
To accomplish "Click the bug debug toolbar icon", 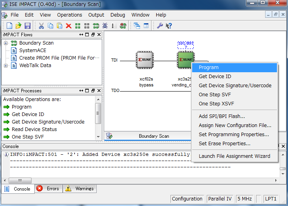I will pos(105,26).
